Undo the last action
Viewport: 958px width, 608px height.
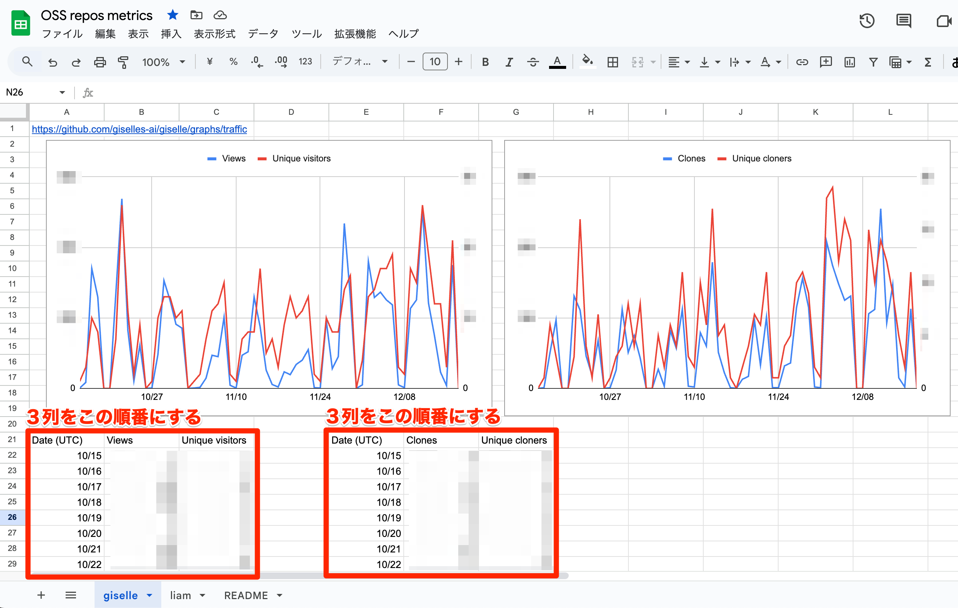[52, 61]
